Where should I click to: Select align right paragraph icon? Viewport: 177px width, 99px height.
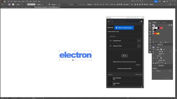click(x=97, y=4)
